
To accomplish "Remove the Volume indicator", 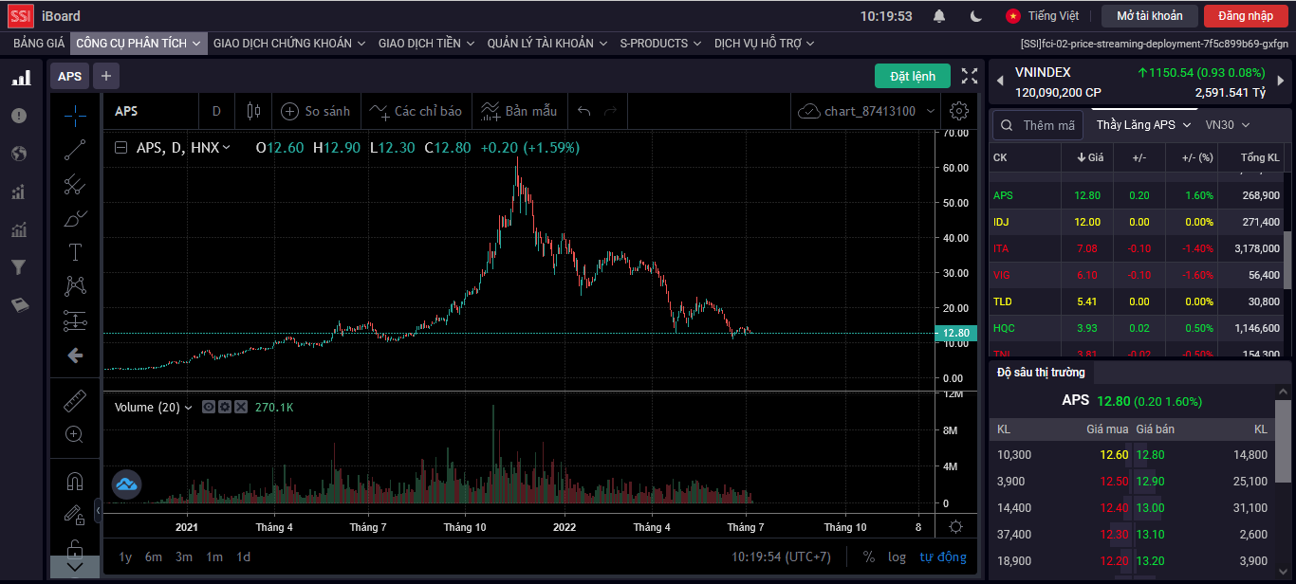I will [x=241, y=407].
